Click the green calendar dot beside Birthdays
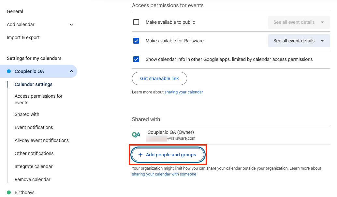The width and height of the screenshot is (337, 197). point(9,192)
